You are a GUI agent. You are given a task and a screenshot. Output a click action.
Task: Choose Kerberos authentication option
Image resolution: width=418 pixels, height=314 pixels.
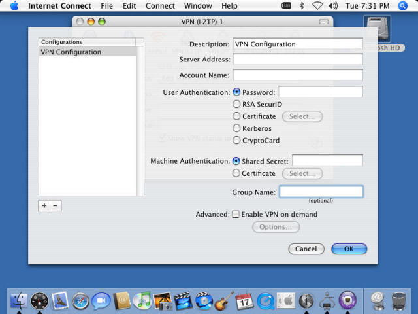click(x=236, y=128)
